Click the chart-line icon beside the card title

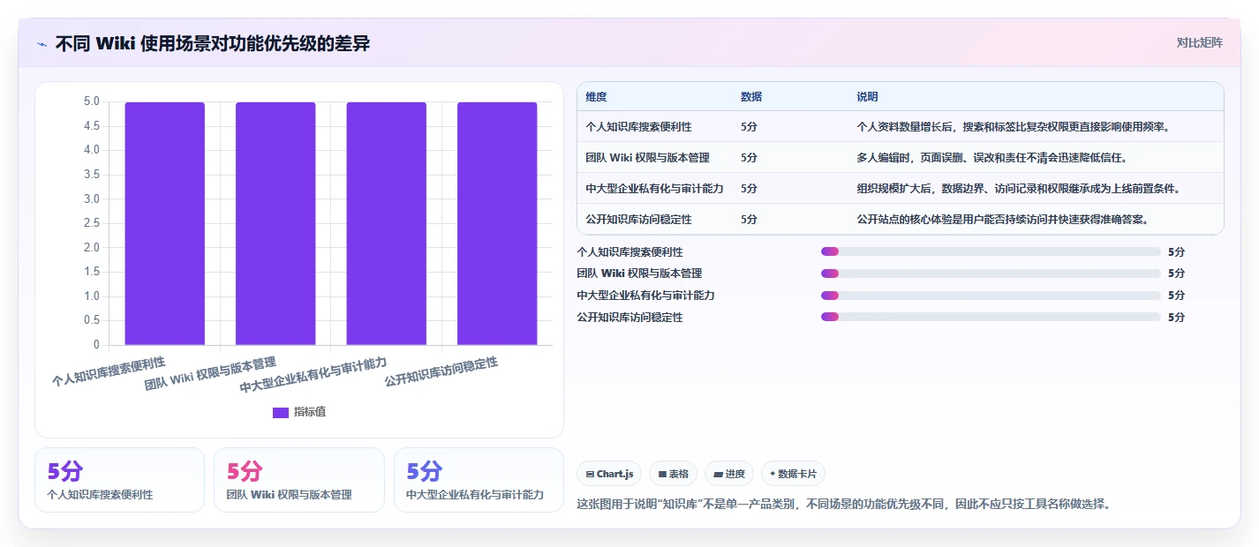[41, 43]
